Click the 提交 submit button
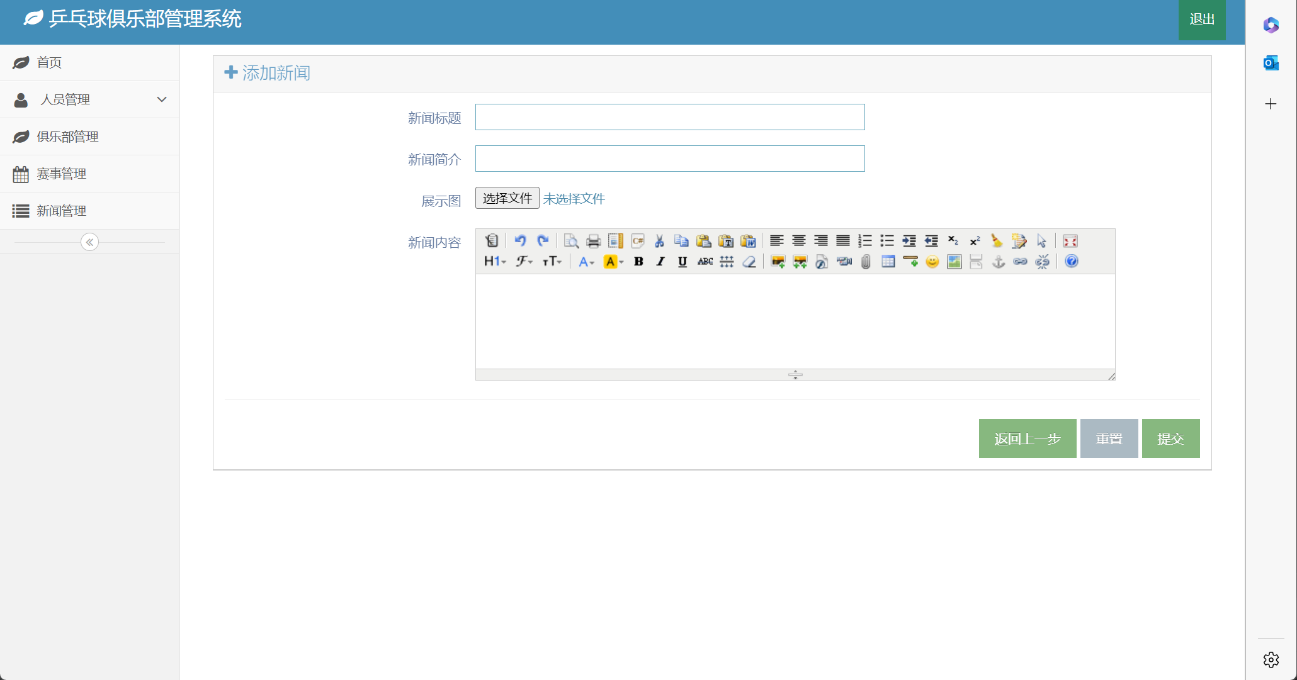1297x680 pixels. 1170,438
